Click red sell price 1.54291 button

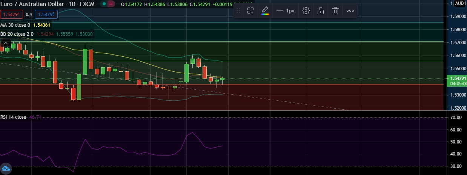click(12, 15)
